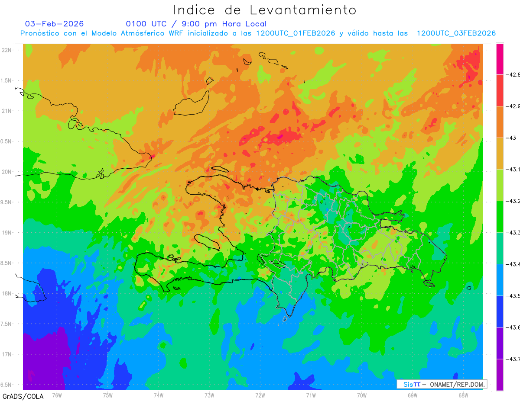
Task: Click the latitude label "21N"
Action: click(7, 111)
